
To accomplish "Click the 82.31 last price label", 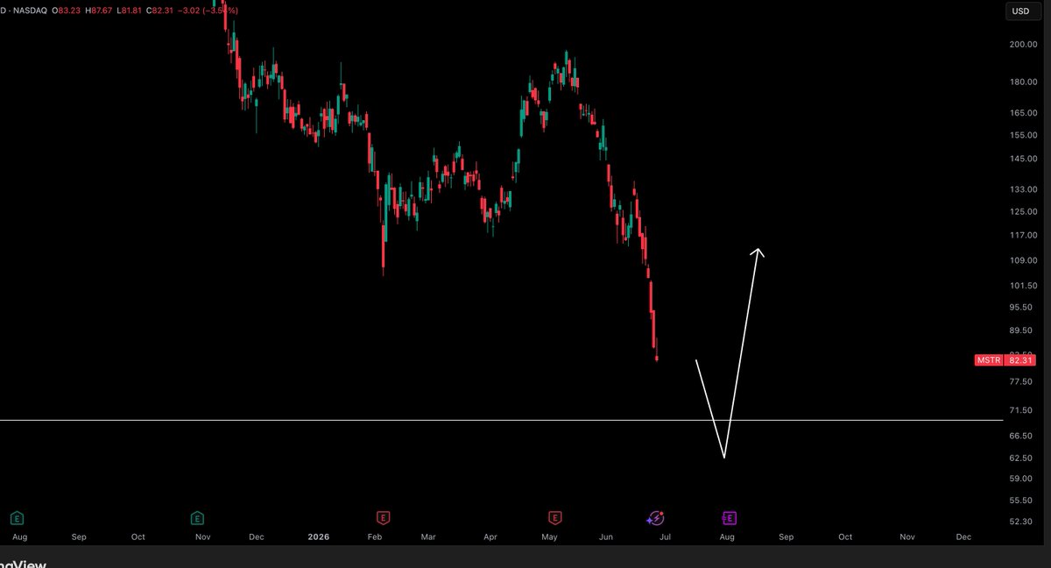I will coord(1020,360).
